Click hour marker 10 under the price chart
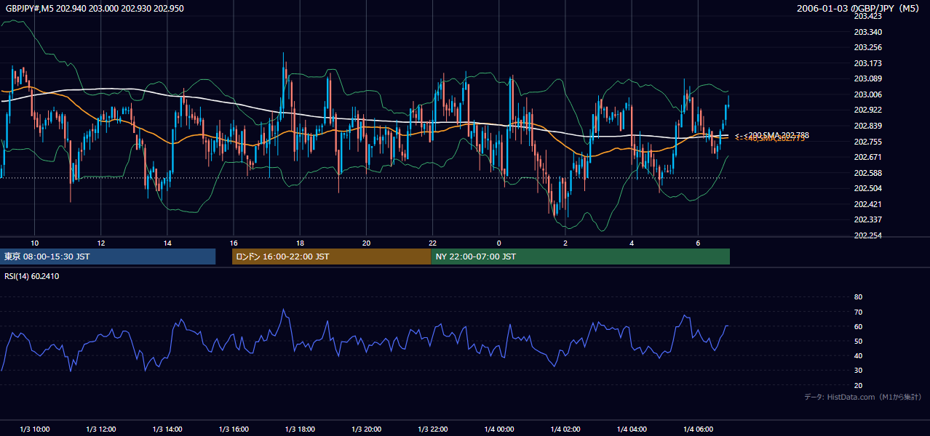Image resolution: width=930 pixels, height=436 pixels. pos(34,243)
